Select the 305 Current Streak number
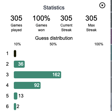This screenshot has width=112, height=111. (x=66, y=18)
